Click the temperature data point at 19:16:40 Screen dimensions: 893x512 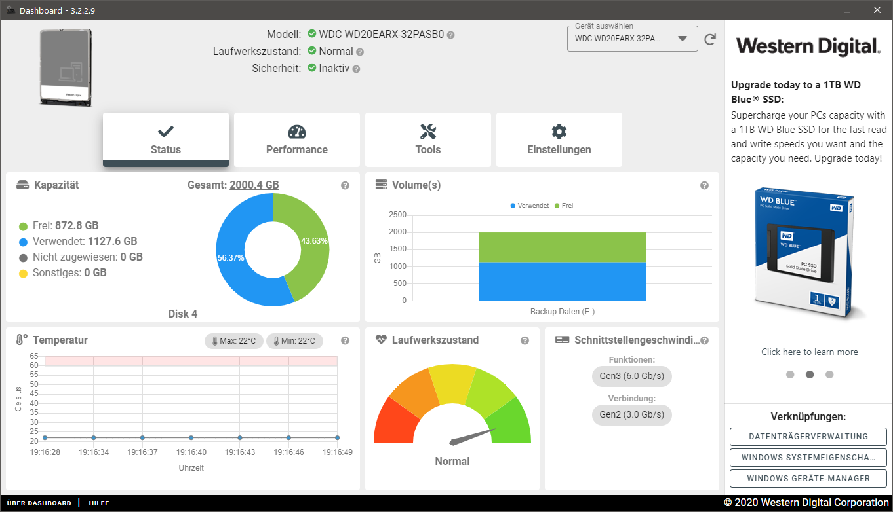[191, 437]
